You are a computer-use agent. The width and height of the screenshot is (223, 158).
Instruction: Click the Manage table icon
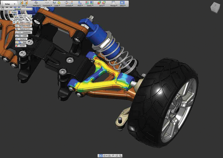[113, 3]
